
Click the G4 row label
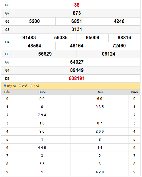click(x=7, y=42)
